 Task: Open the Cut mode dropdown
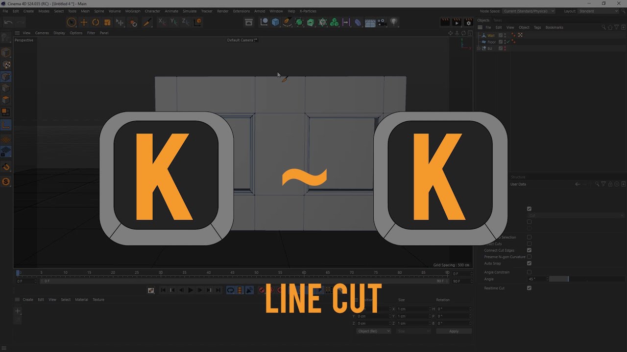point(576,216)
